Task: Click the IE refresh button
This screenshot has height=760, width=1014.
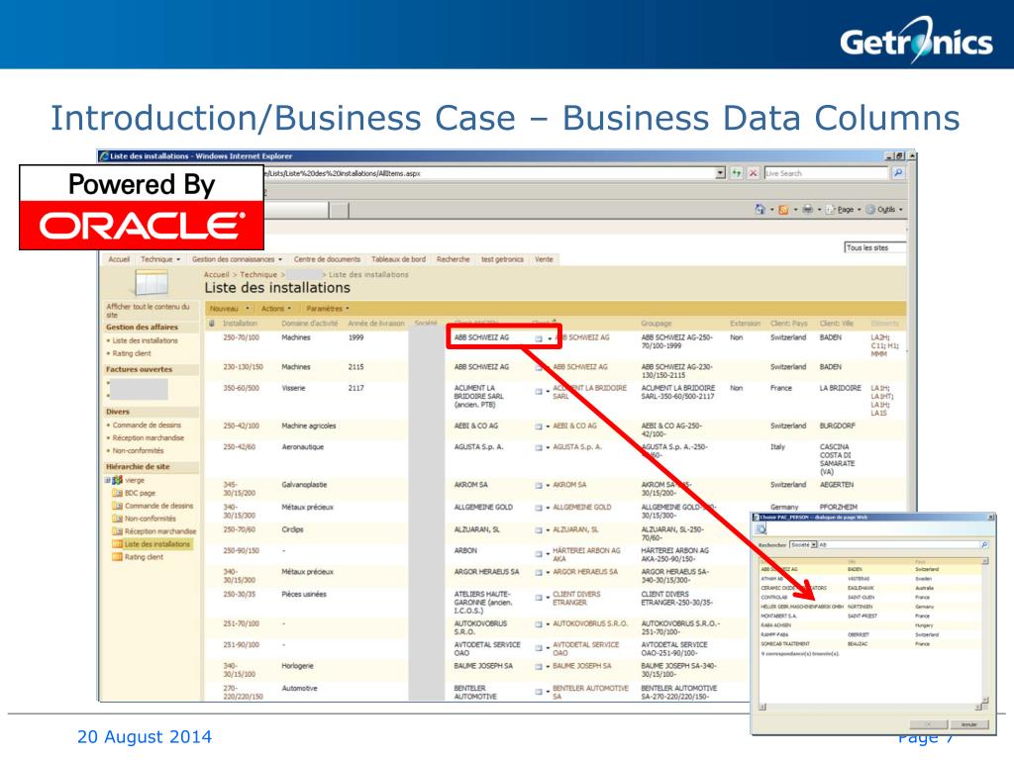Action: pos(737,173)
